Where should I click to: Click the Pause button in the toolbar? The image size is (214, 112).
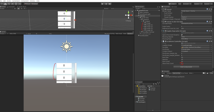point(106,4)
